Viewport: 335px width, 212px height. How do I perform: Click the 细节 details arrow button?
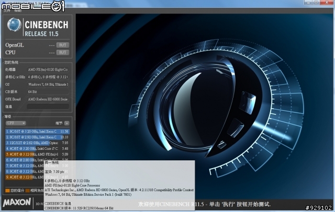(x=66, y=123)
